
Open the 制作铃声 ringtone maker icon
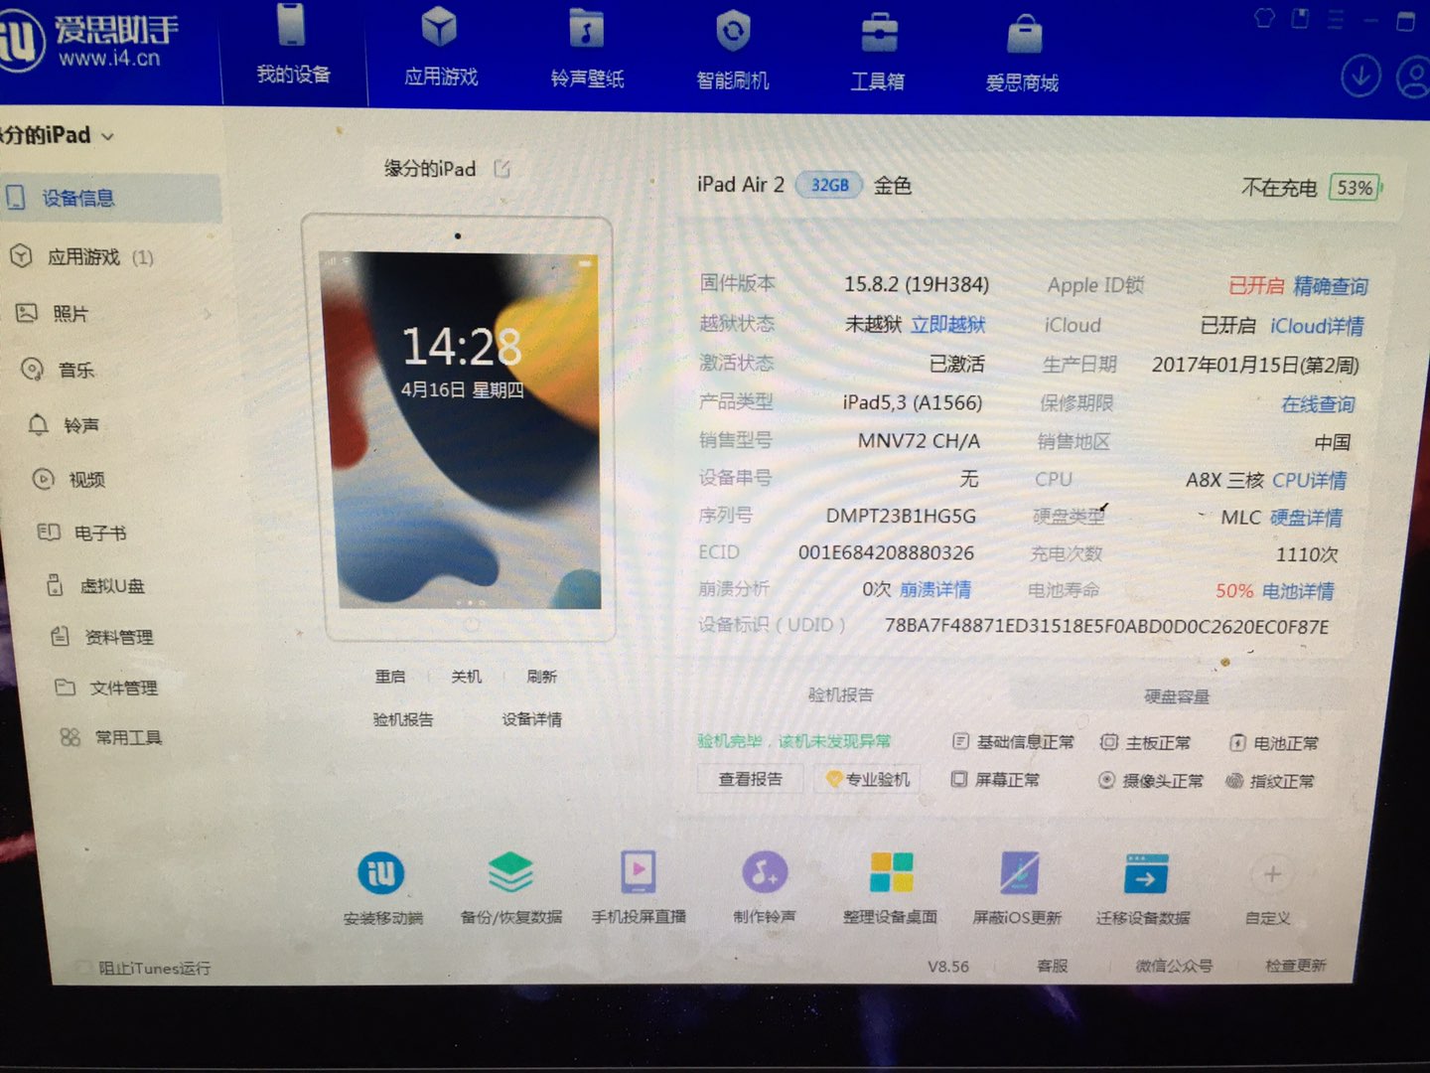point(764,873)
